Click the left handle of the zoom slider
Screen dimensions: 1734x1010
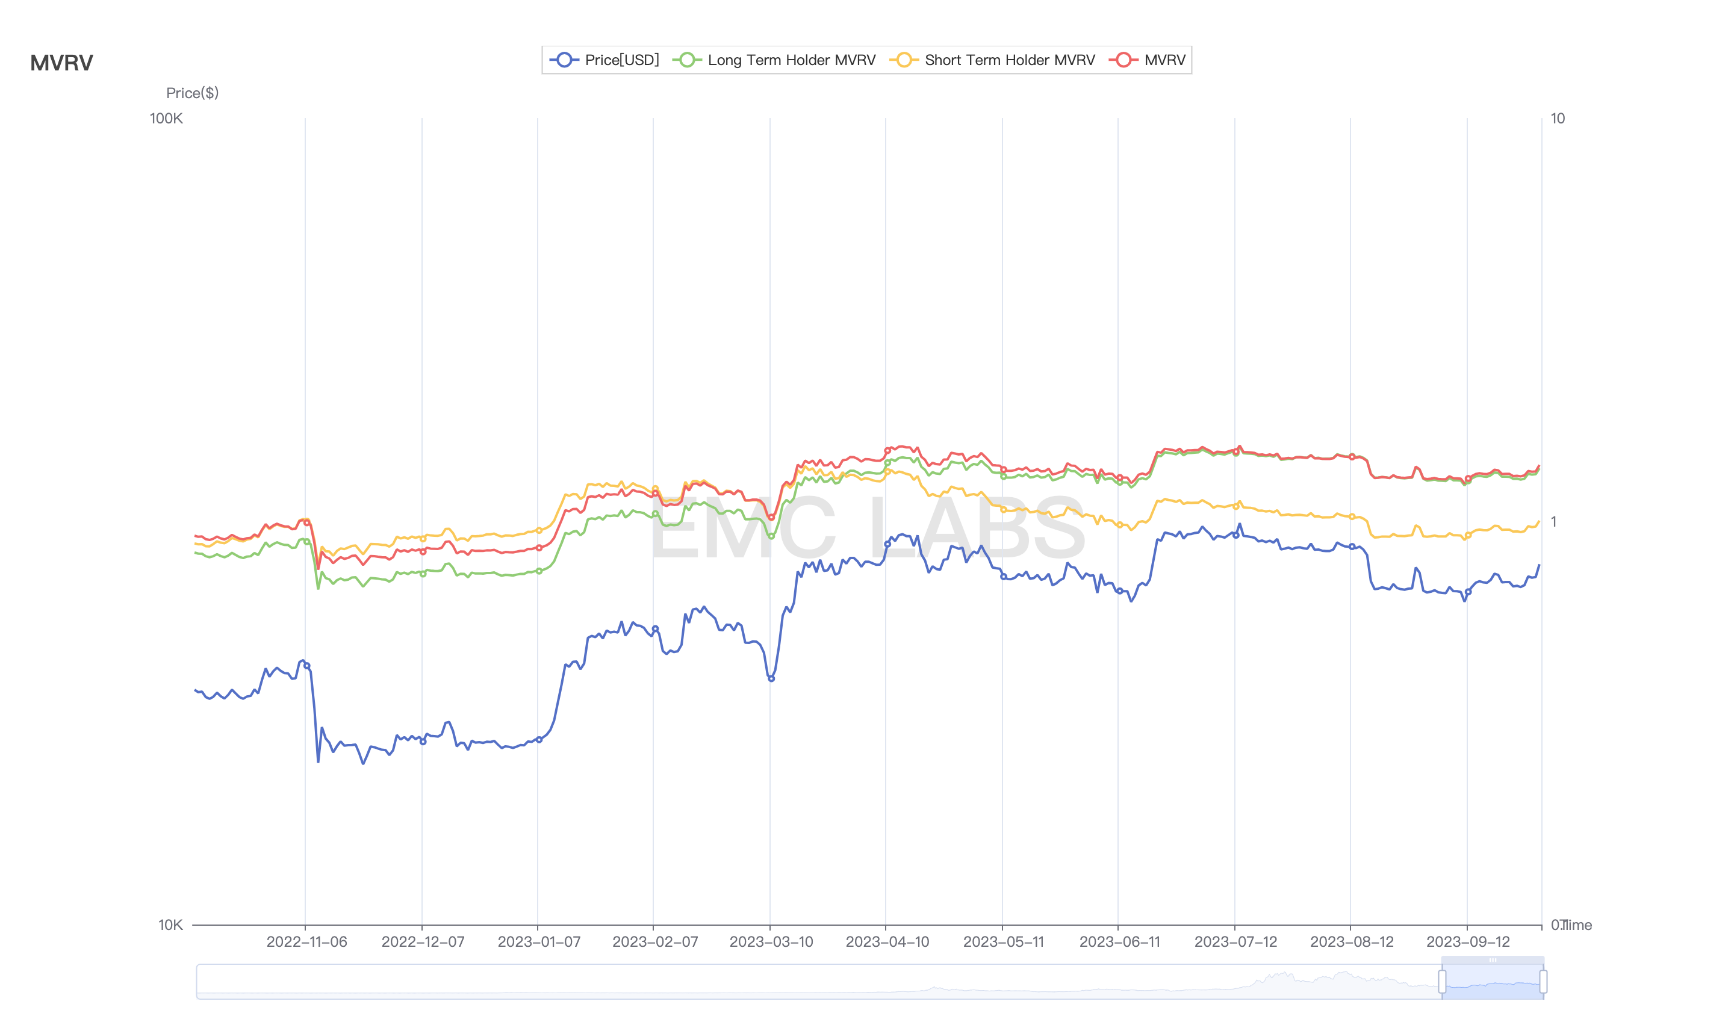coord(1442,981)
